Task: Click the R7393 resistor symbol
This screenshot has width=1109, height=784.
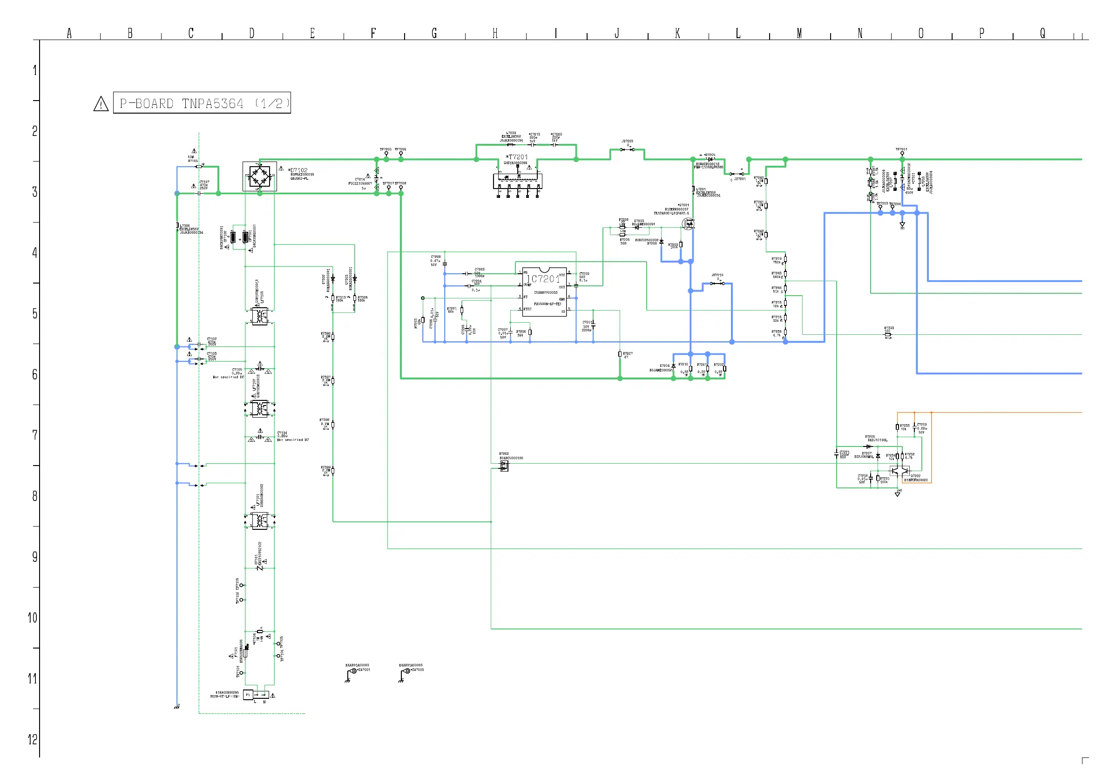Action: click(x=888, y=334)
